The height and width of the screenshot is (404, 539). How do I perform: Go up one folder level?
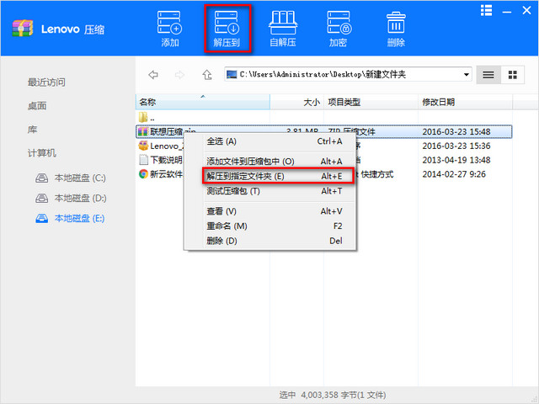[x=207, y=75]
